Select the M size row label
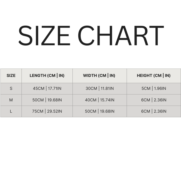The height and width of the screenshot is (181, 181). tap(11, 100)
